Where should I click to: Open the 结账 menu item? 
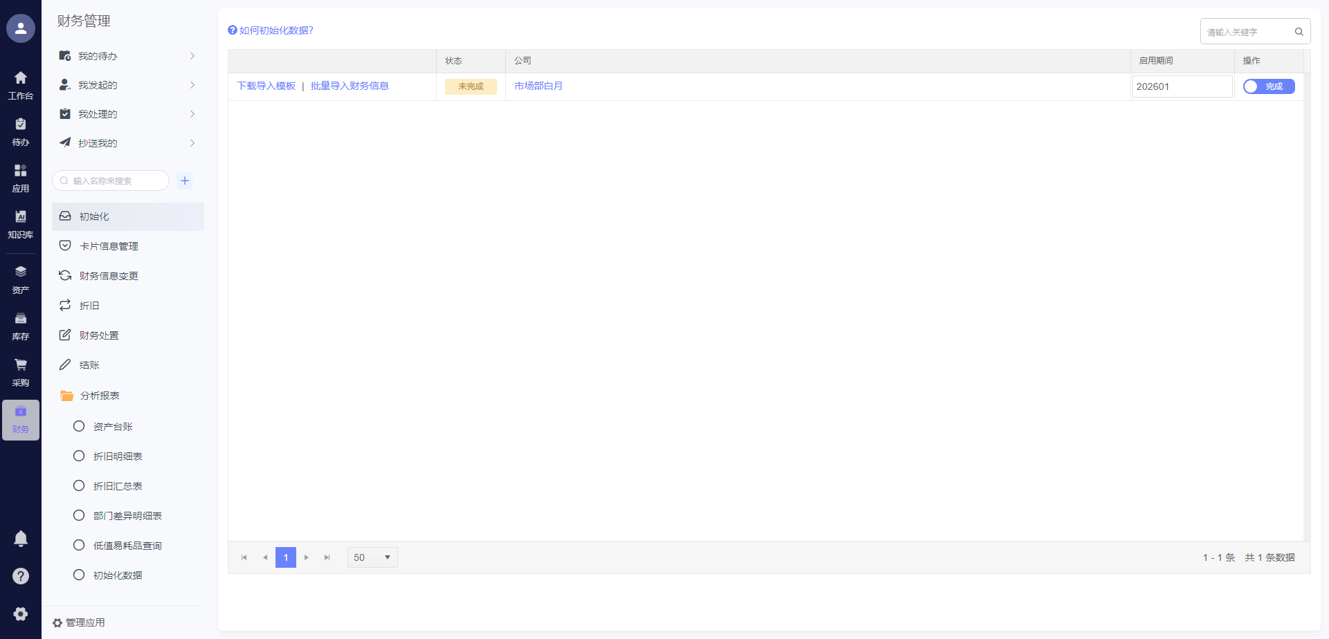[89, 365]
